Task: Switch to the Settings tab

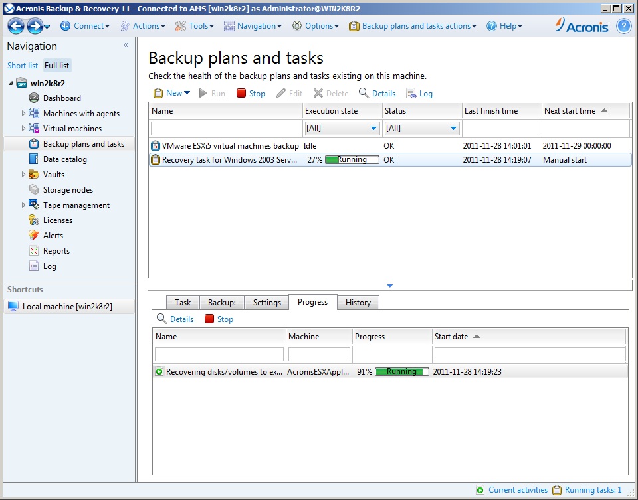Action: click(267, 302)
